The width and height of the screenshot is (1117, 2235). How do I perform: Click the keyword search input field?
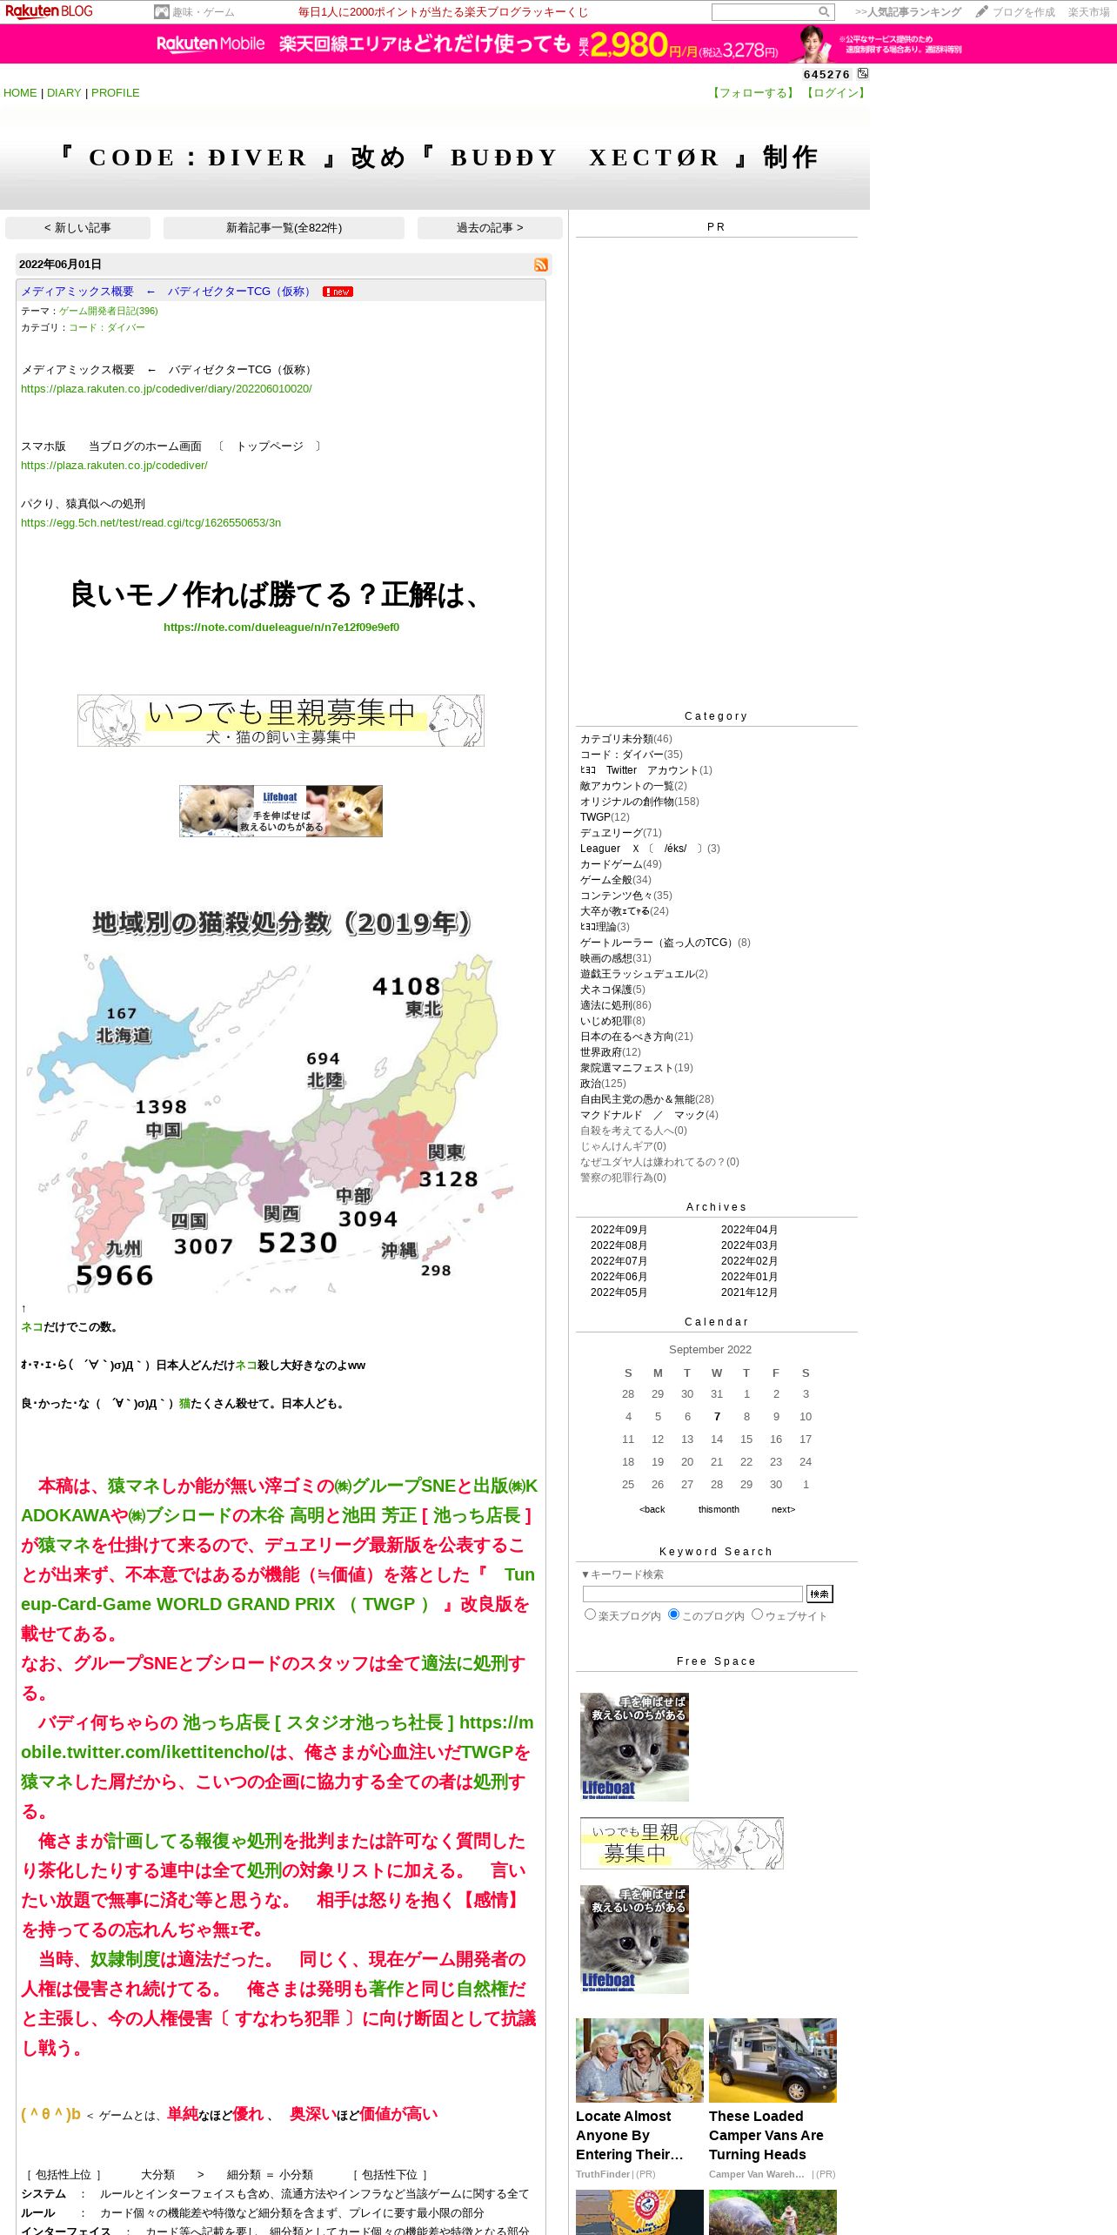692,1594
